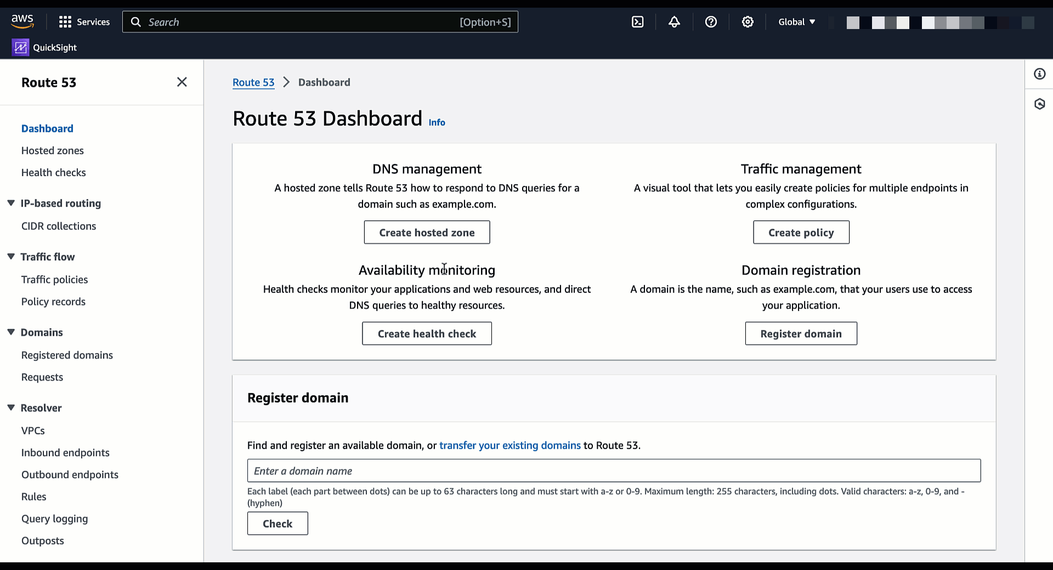Open the Info link beside dashboard title
The image size is (1053, 570).
tap(437, 123)
